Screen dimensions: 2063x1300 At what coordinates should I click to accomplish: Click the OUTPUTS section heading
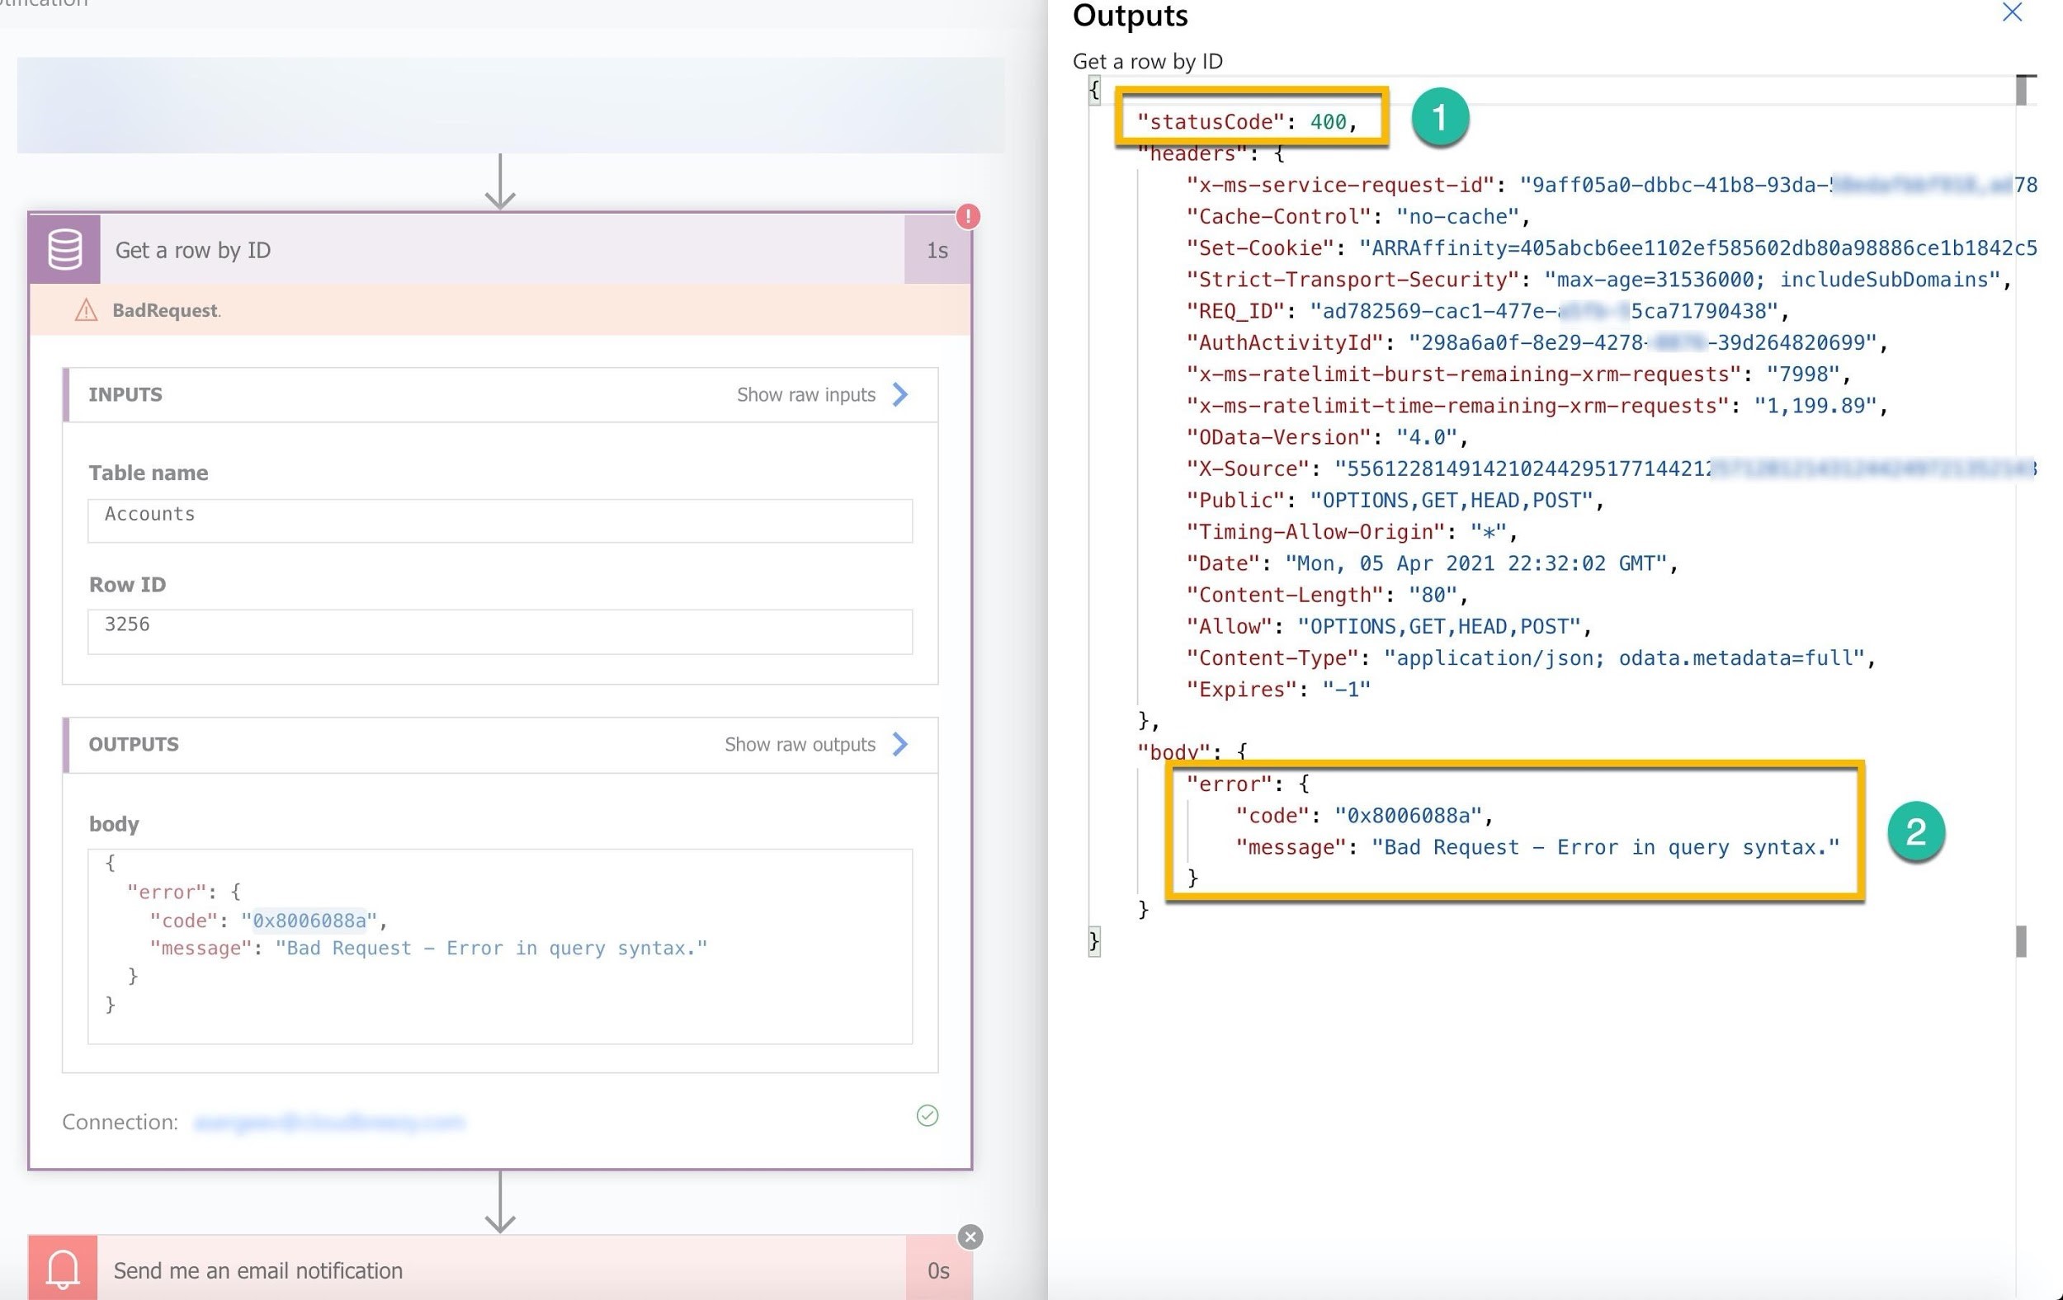click(x=134, y=744)
